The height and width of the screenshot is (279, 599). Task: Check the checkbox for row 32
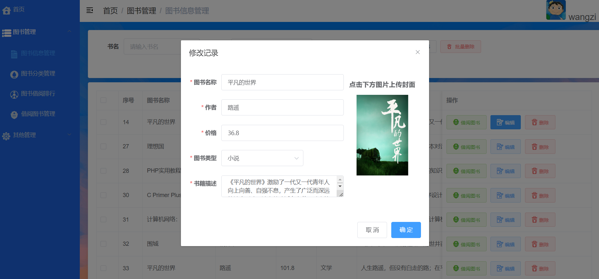(103, 244)
